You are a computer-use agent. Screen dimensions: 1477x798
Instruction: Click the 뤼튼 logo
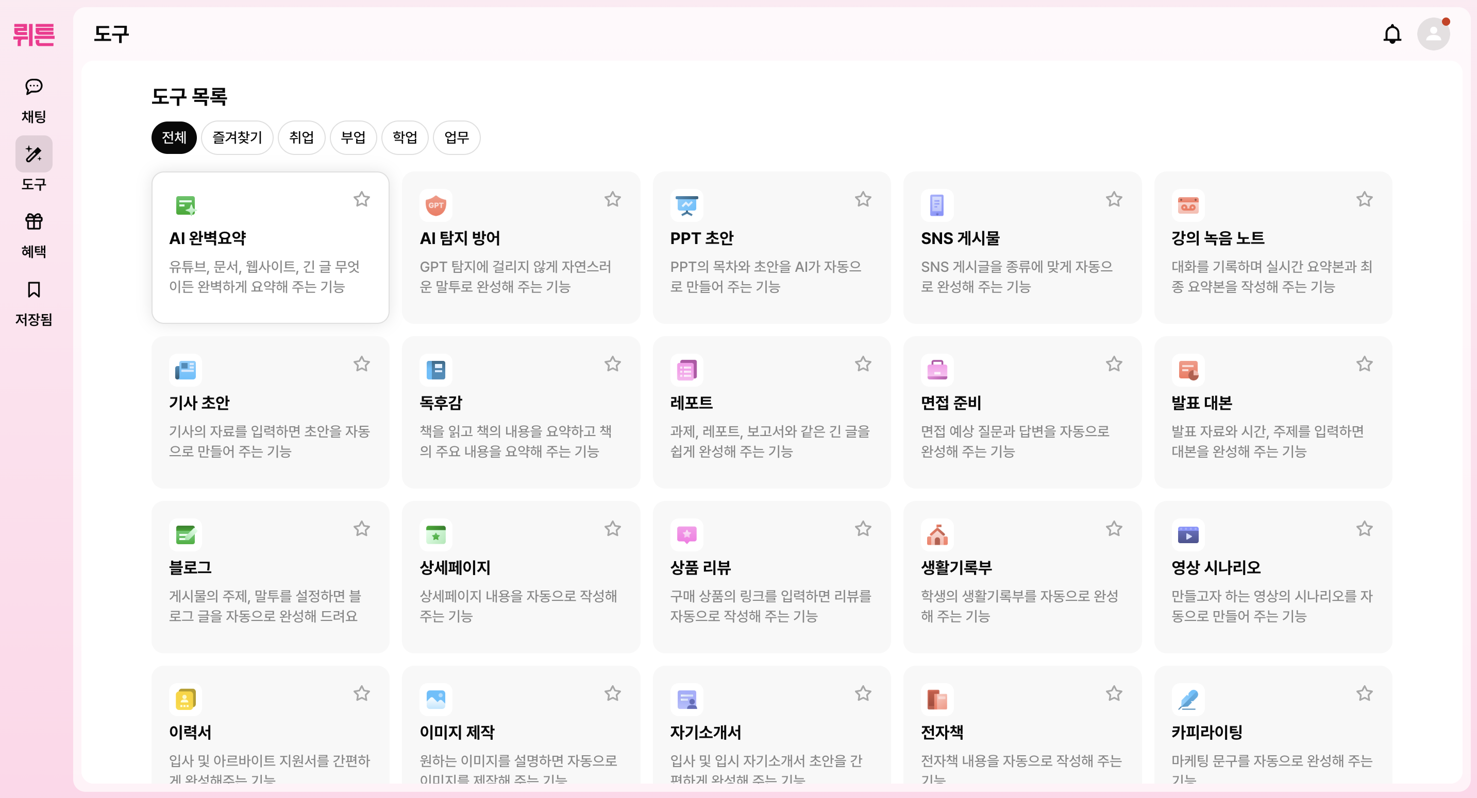pos(34,35)
